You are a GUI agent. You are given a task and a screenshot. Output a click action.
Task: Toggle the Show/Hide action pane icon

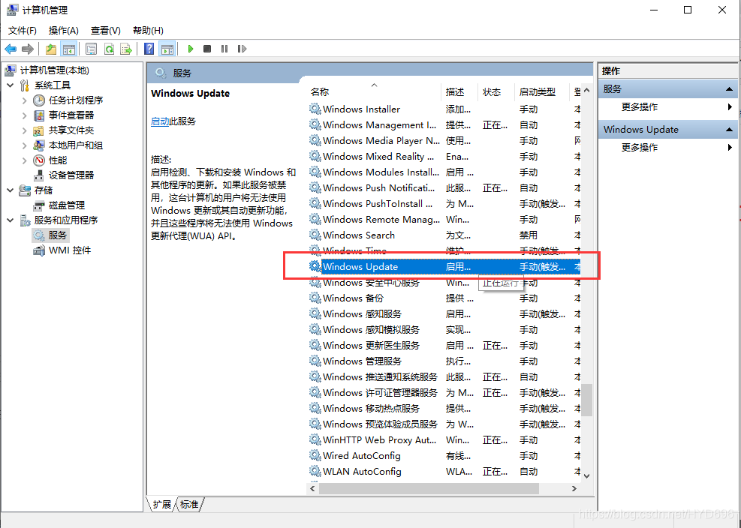[x=167, y=49]
